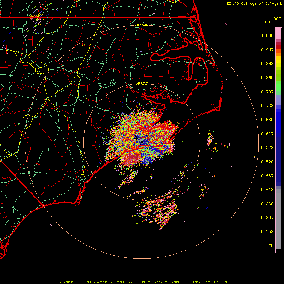
Task: Select the 0.680 legend value
Action: (267, 120)
